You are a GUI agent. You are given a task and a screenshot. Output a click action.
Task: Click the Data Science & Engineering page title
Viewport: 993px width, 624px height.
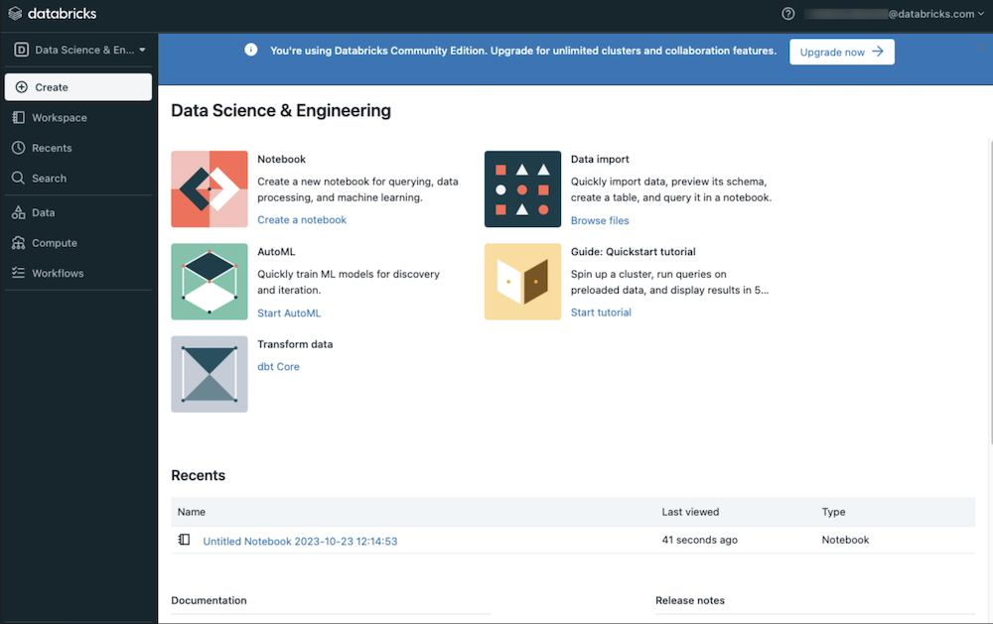[281, 111]
